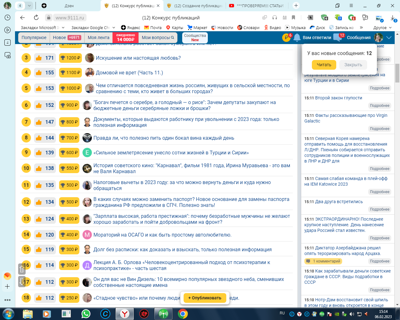
Task: Click the page reload icon
Action: [36, 17]
